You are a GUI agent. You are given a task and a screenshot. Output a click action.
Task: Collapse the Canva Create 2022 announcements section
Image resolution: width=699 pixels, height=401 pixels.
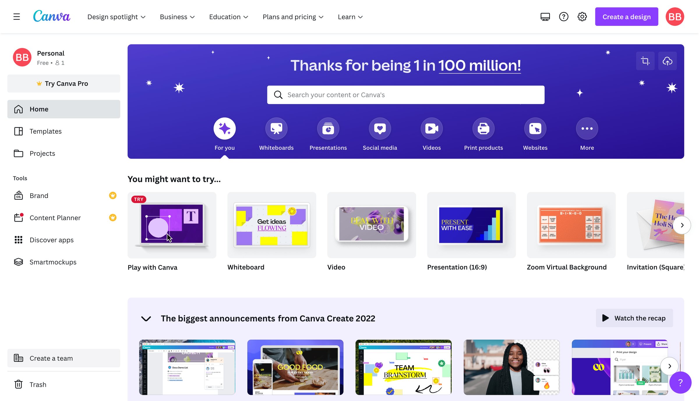pos(146,318)
